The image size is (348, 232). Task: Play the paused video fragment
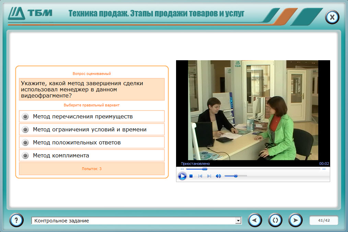pyautogui.click(x=182, y=176)
